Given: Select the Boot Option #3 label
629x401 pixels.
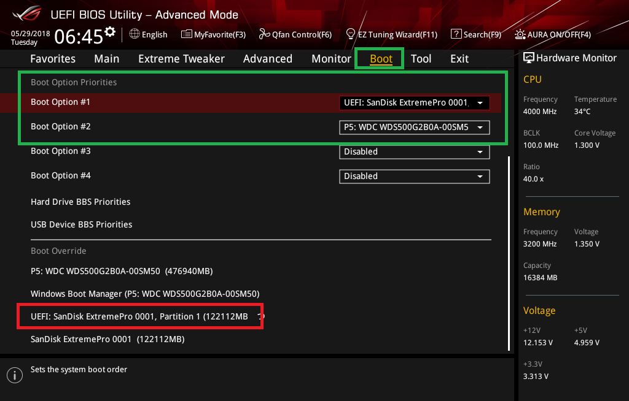Looking at the screenshot, I should click(61, 151).
